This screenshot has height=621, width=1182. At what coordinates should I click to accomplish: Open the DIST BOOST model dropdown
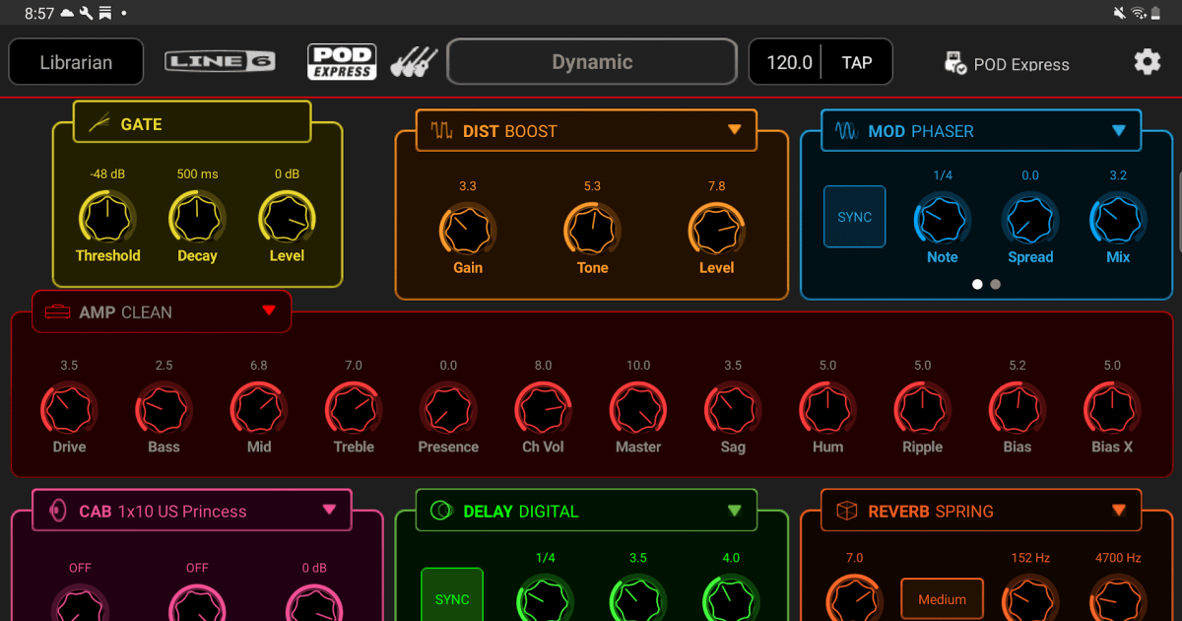pos(734,130)
